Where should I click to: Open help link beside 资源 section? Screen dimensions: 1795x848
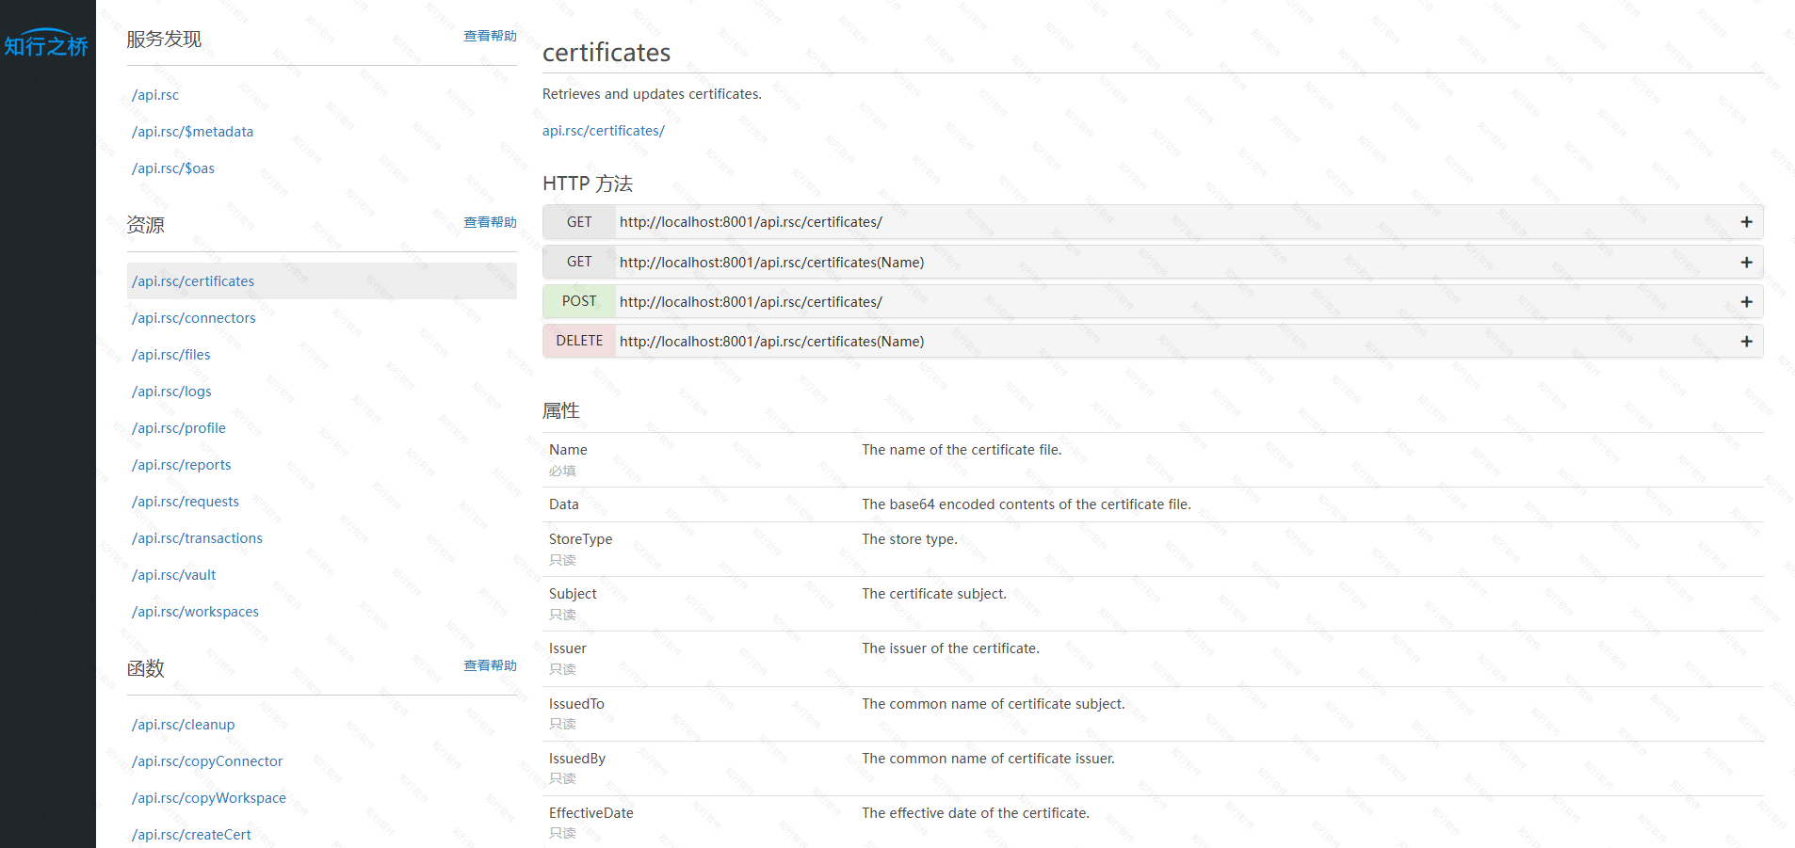[490, 222]
